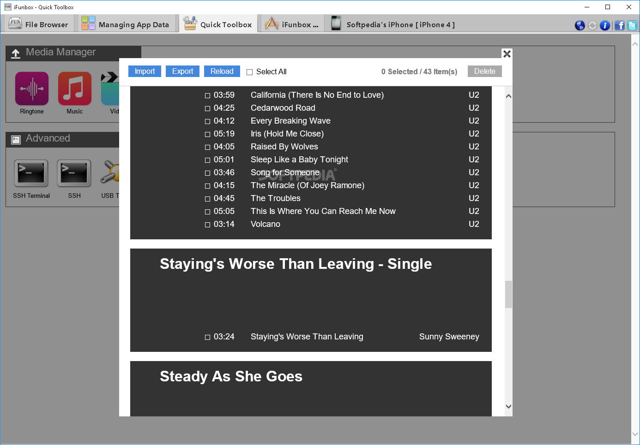Launch the SSH tool icon
Viewport: 640px width, 445px height.
click(x=74, y=173)
